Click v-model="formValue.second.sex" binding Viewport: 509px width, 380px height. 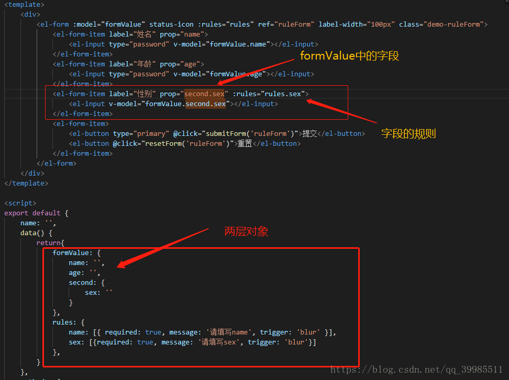coord(170,104)
